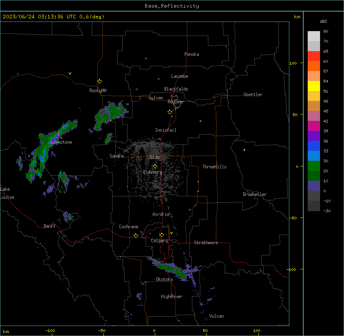Click the Didsbury town label

[153, 172]
